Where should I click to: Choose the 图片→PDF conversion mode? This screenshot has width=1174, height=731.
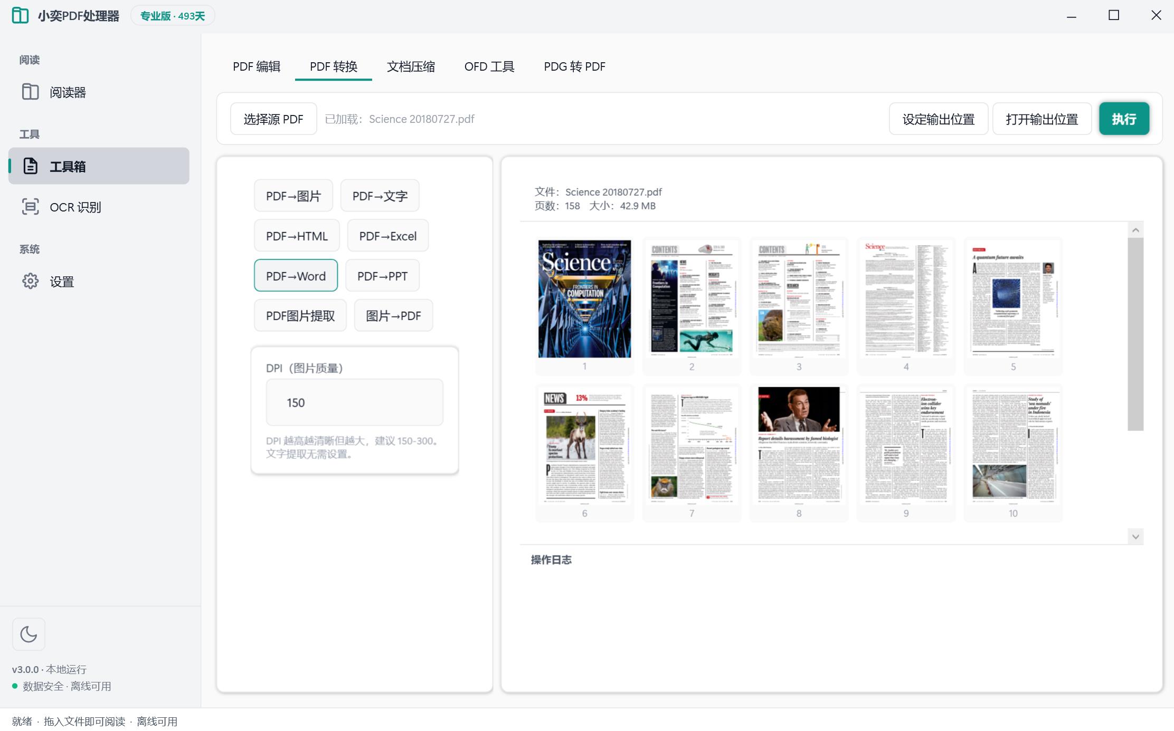pos(393,315)
